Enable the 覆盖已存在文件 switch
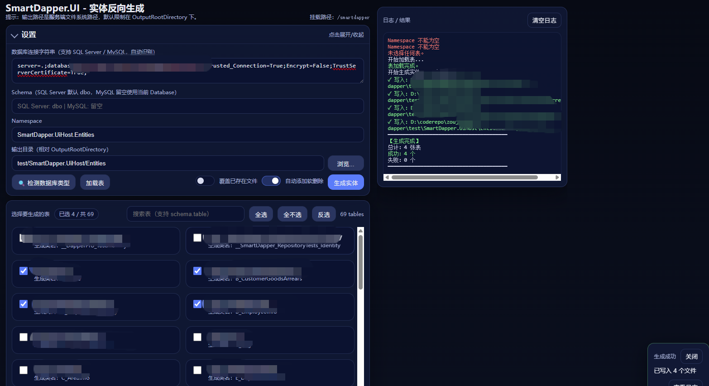 205,181
